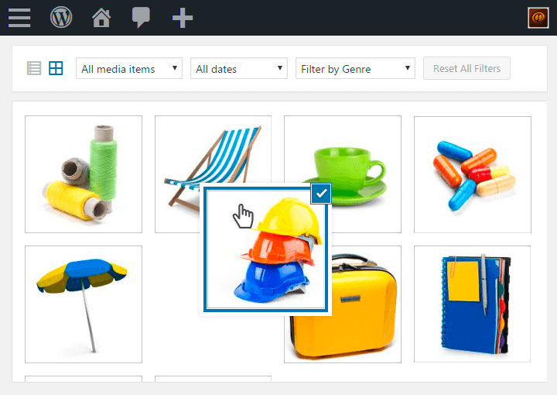This screenshot has height=395, width=557.
Task: Go to site home via house icon
Action: (x=101, y=17)
